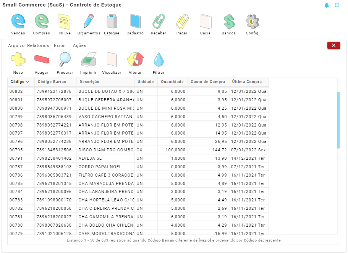
Task: Click the Novo plus icon
Action: 18,60
